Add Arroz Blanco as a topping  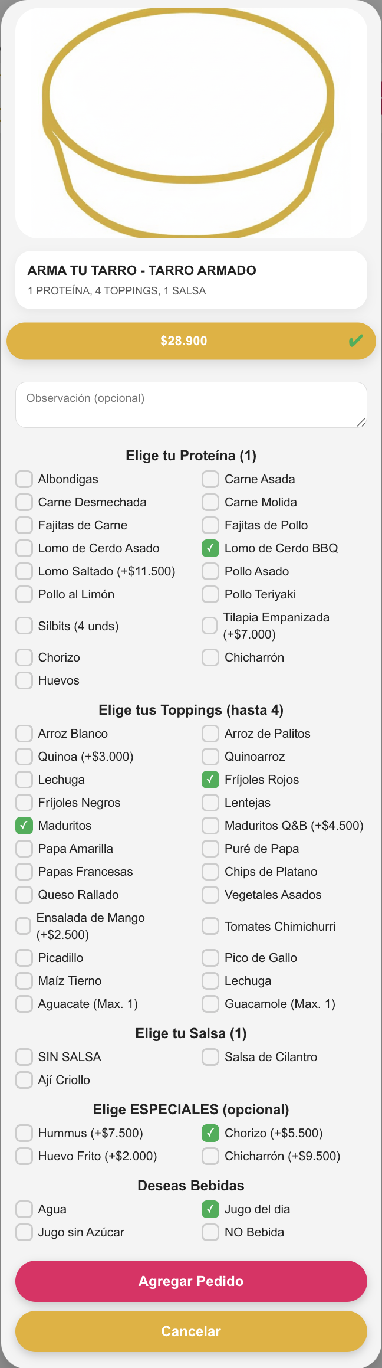click(24, 733)
